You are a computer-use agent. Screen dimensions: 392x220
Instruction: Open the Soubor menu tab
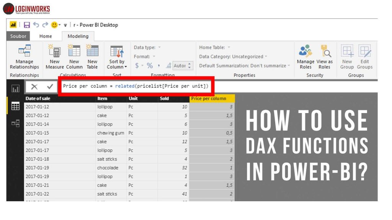tap(18, 36)
